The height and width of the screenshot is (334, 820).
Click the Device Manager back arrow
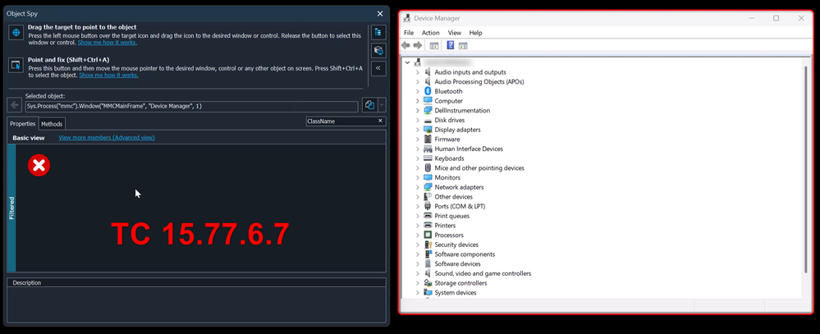[x=407, y=45]
